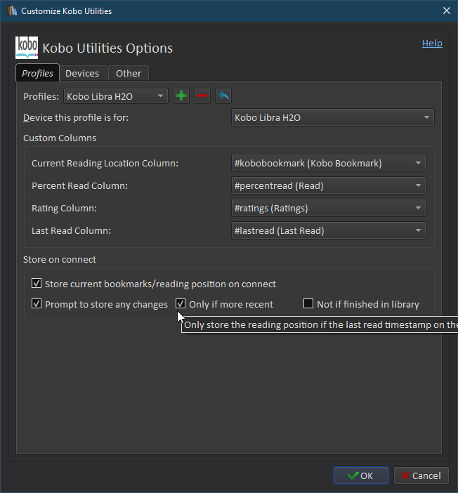The height and width of the screenshot is (493, 458).
Task: Open Percent Read Column dropdown
Action: (x=329, y=186)
